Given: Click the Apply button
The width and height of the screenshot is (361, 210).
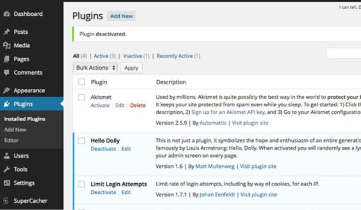Looking at the screenshot, I should 131,68.
